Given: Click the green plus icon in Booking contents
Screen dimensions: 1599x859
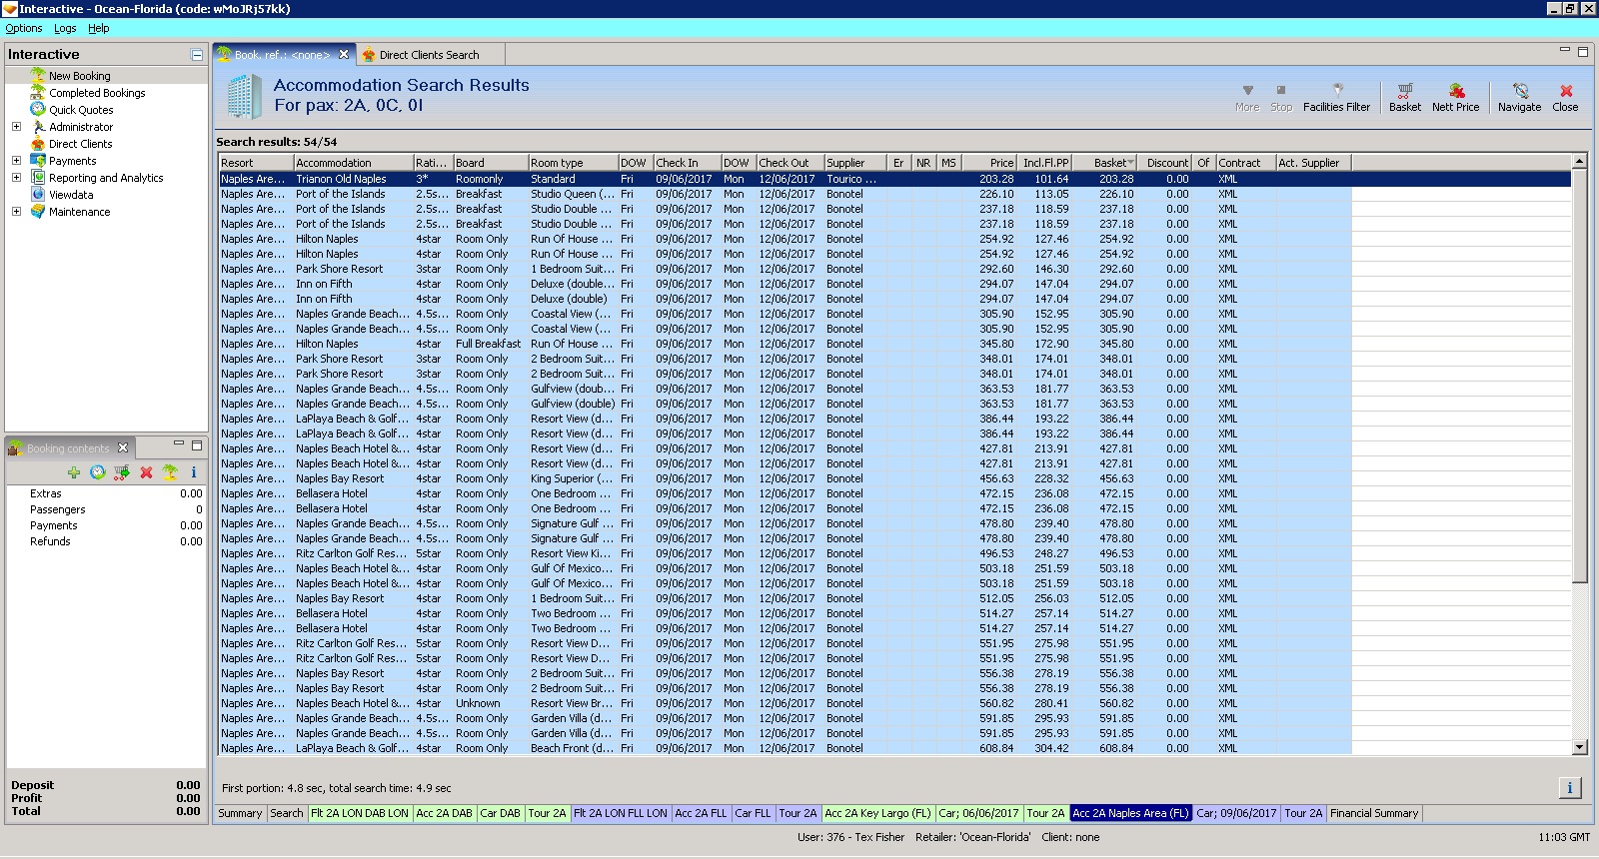Looking at the screenshot, I should coord(74,472).
